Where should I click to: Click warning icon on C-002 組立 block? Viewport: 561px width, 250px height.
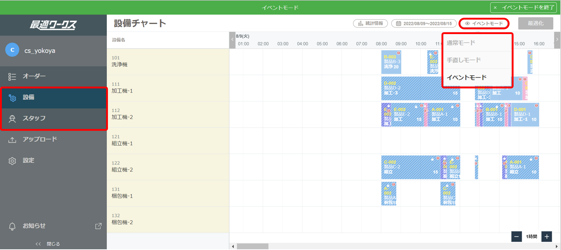pos(438,158)
